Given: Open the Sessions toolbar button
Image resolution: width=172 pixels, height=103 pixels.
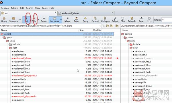Looking at the screenshot, I should pos(13,20).
